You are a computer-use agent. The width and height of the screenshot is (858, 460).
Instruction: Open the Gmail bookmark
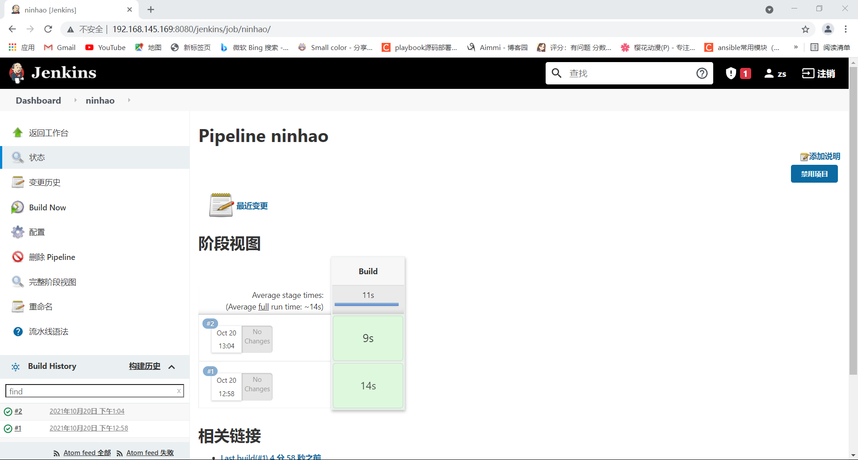pyautogui.click(x=59, y=47)
